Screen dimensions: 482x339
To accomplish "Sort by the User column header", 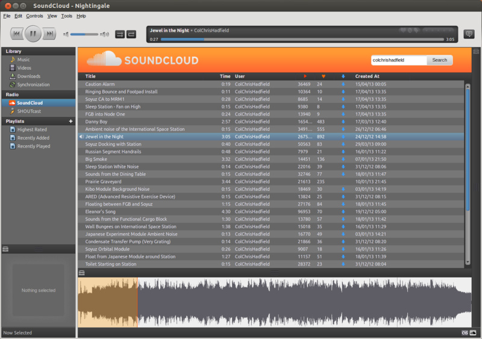I will pos(240,76).
